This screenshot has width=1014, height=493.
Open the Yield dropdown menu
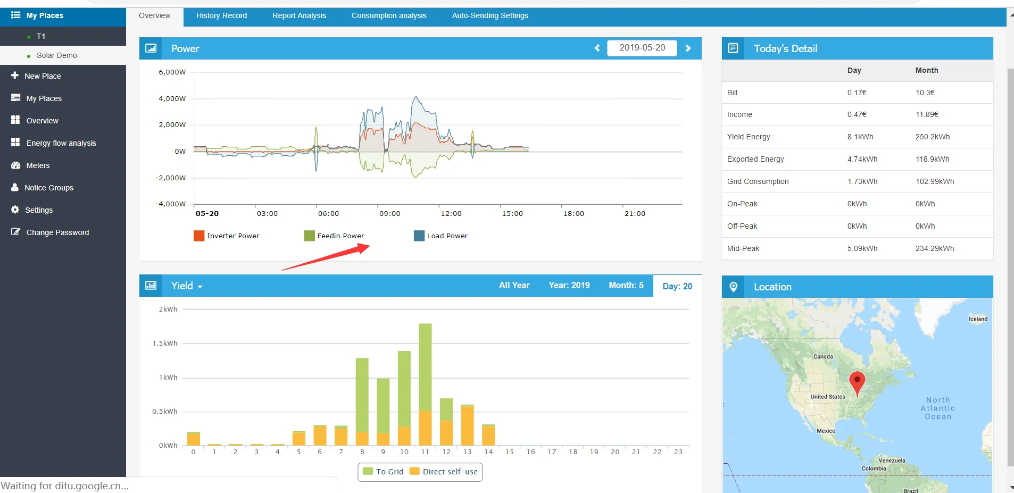(x=187, y=286)
